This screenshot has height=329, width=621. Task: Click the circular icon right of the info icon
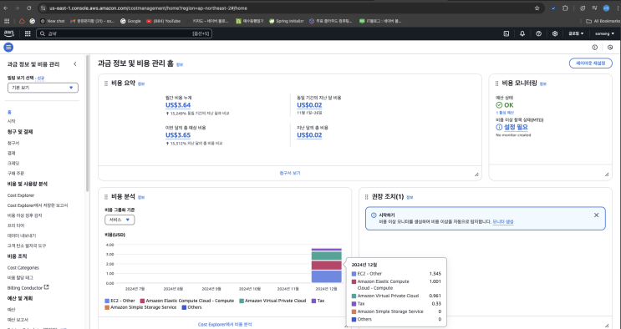click(610, 47)
